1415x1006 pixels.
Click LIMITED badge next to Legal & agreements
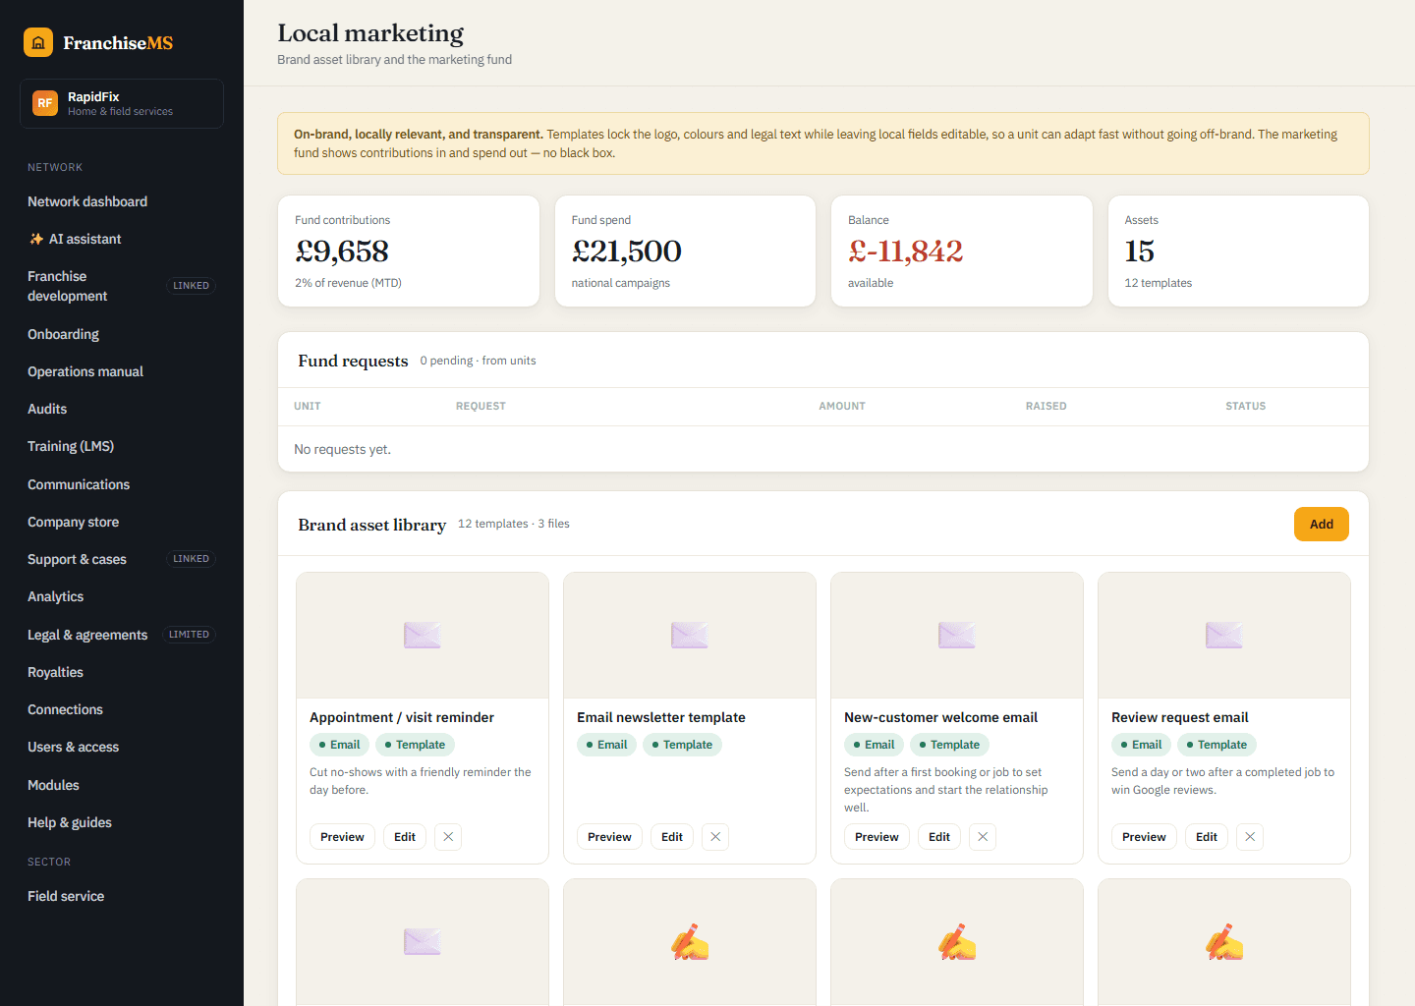189,635
